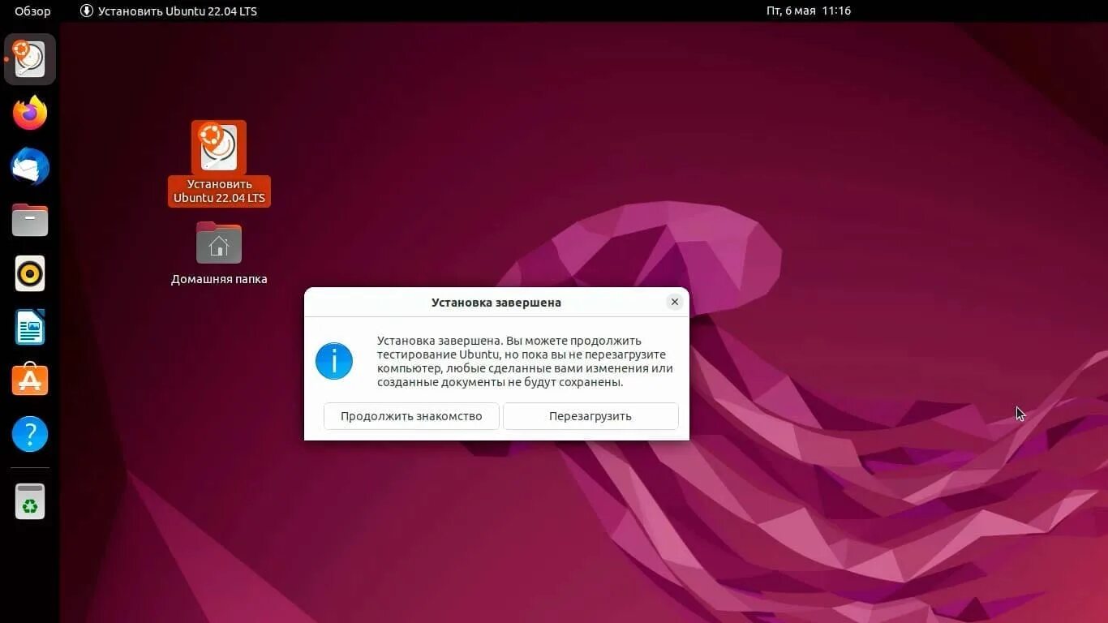This screenshot has width=1108, height=623.
Task: Click the Установка завершена dialog title
Action: point(496,303)
